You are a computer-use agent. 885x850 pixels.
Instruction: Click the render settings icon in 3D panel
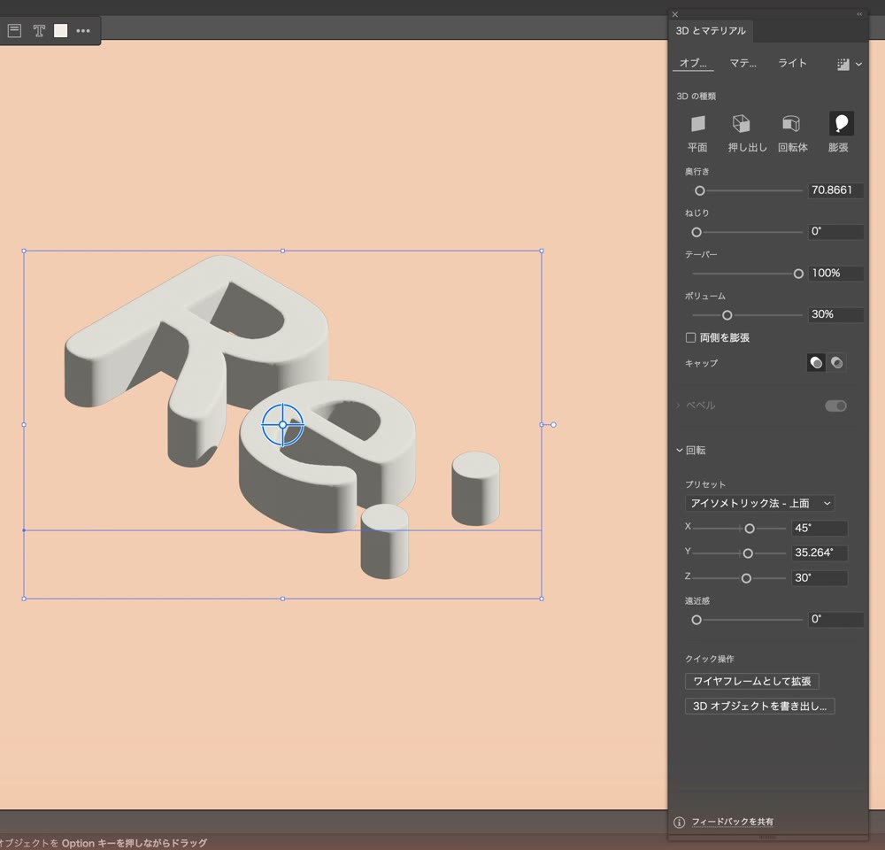[843, 65]
